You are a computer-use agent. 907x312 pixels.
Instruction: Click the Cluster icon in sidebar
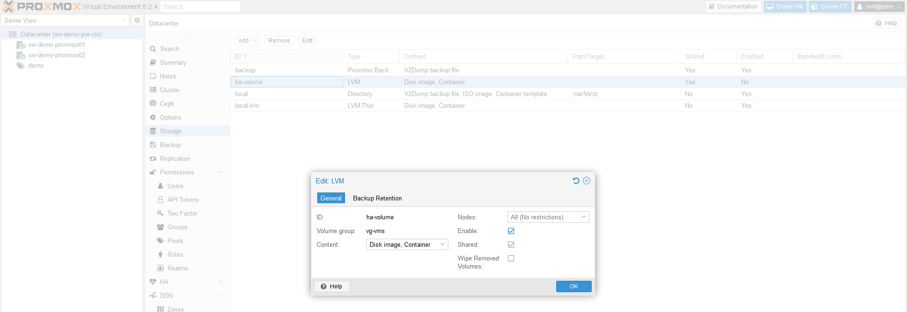[153, 90]
